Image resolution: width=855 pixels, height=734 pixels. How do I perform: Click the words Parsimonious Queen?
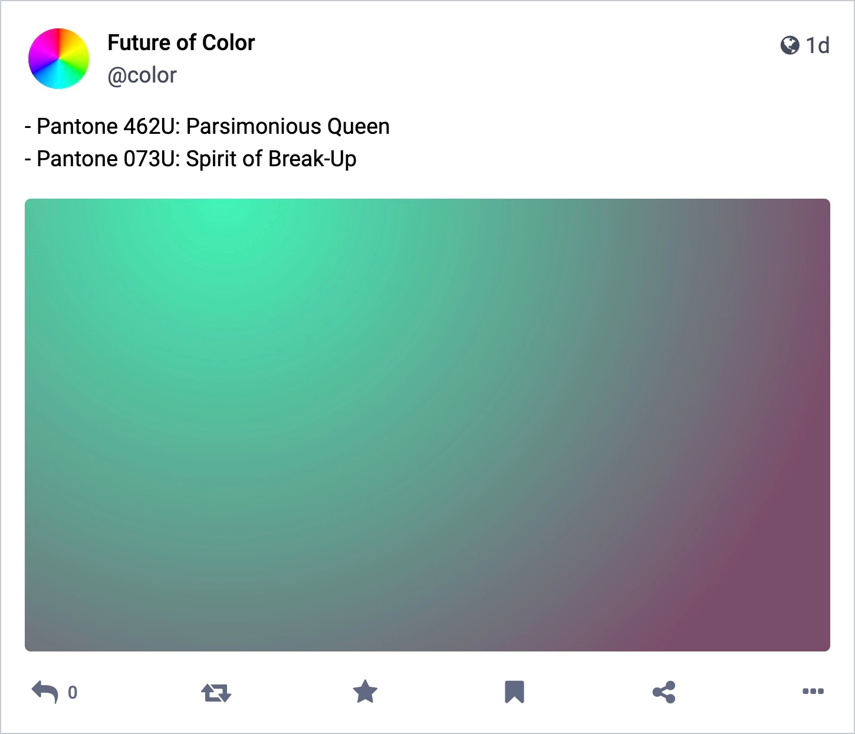pos(288,126)
